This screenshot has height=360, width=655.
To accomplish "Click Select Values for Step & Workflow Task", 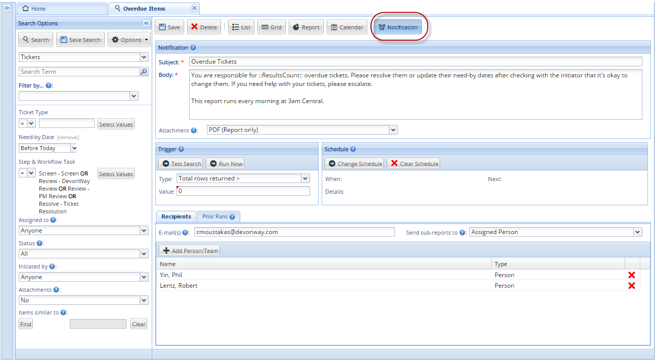I will [x=116, y=174].
